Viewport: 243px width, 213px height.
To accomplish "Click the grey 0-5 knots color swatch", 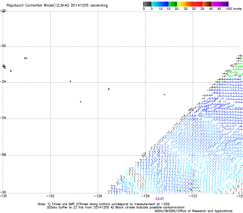I will [x=147, y=4].
